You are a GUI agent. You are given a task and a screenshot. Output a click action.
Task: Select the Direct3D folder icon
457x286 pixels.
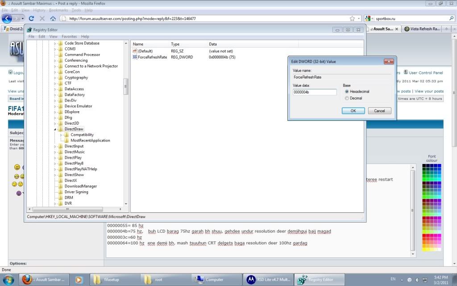click(x=61, y=123)
